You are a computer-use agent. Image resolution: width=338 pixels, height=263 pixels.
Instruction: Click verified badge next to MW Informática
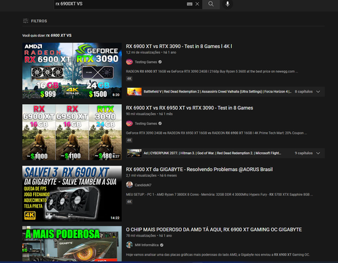point(162,245)
